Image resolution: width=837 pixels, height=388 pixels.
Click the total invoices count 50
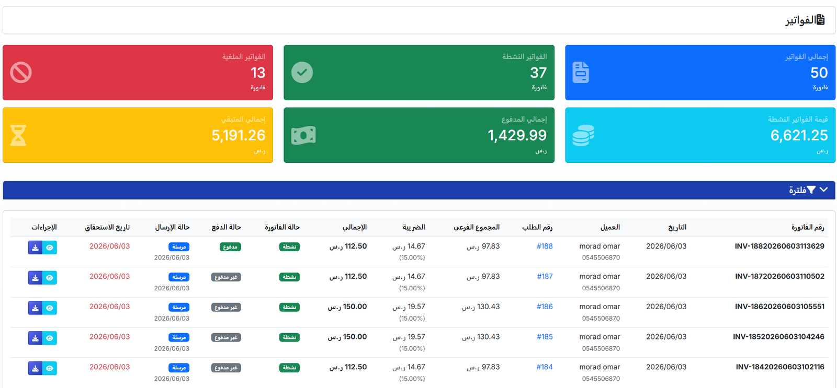[819, 73]
